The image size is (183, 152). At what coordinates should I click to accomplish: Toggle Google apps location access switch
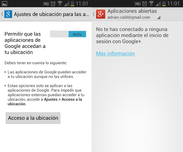click(x=68, y=34)
